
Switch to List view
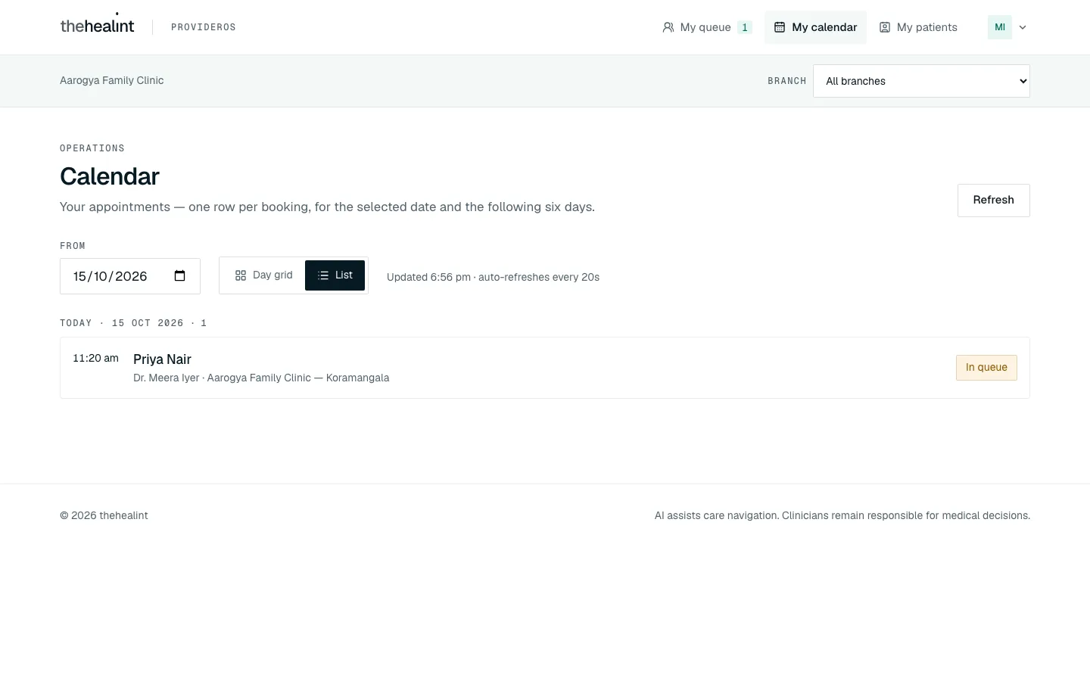(x=335, y=275)
